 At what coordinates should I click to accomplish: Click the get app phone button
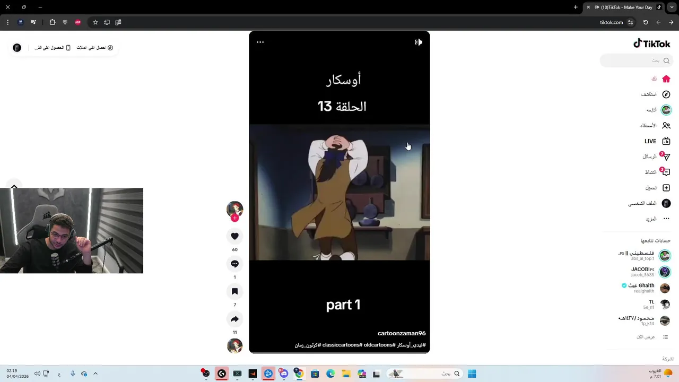click(x=53, y=48)
